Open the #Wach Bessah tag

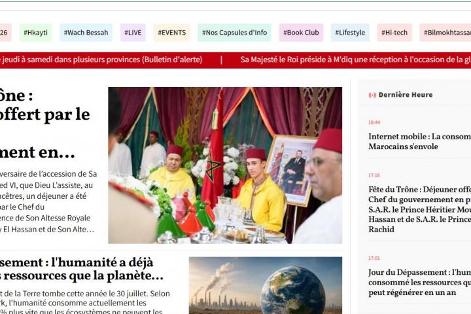(86, 33)
